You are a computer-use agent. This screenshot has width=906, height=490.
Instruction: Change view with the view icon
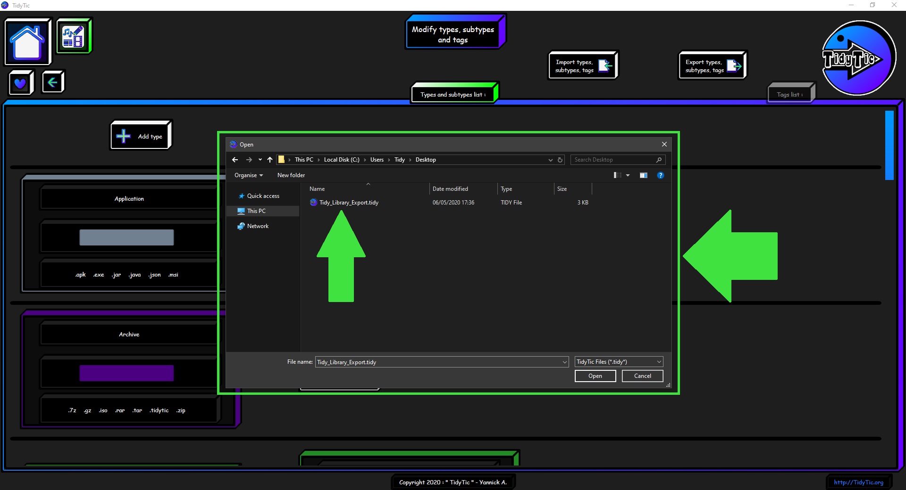[617, 175]
